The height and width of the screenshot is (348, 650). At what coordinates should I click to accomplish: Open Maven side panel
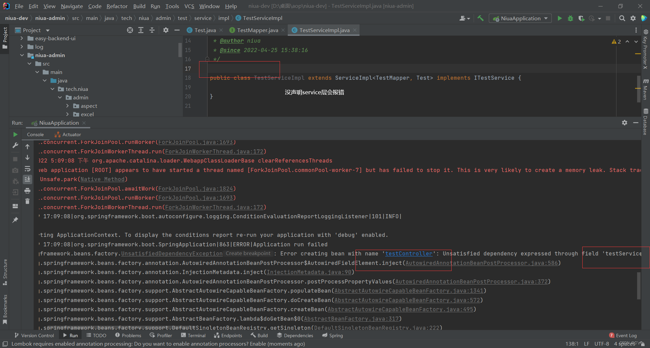coord(646,89)
